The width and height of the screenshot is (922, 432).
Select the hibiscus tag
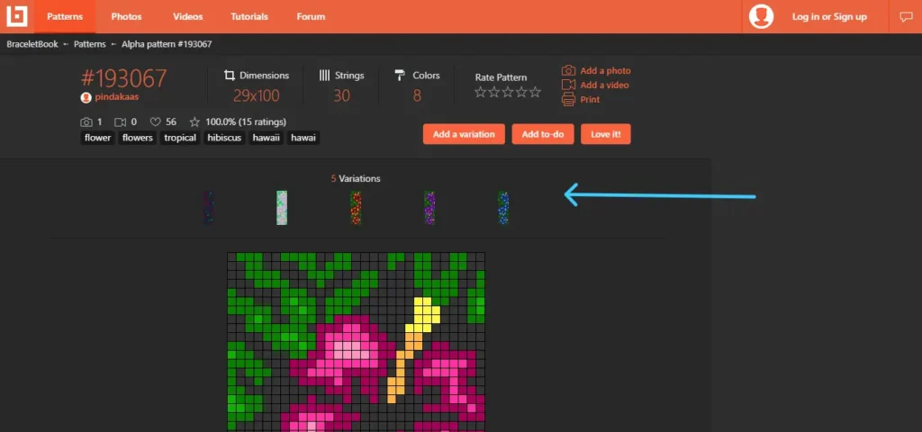[x=224, y=138]
